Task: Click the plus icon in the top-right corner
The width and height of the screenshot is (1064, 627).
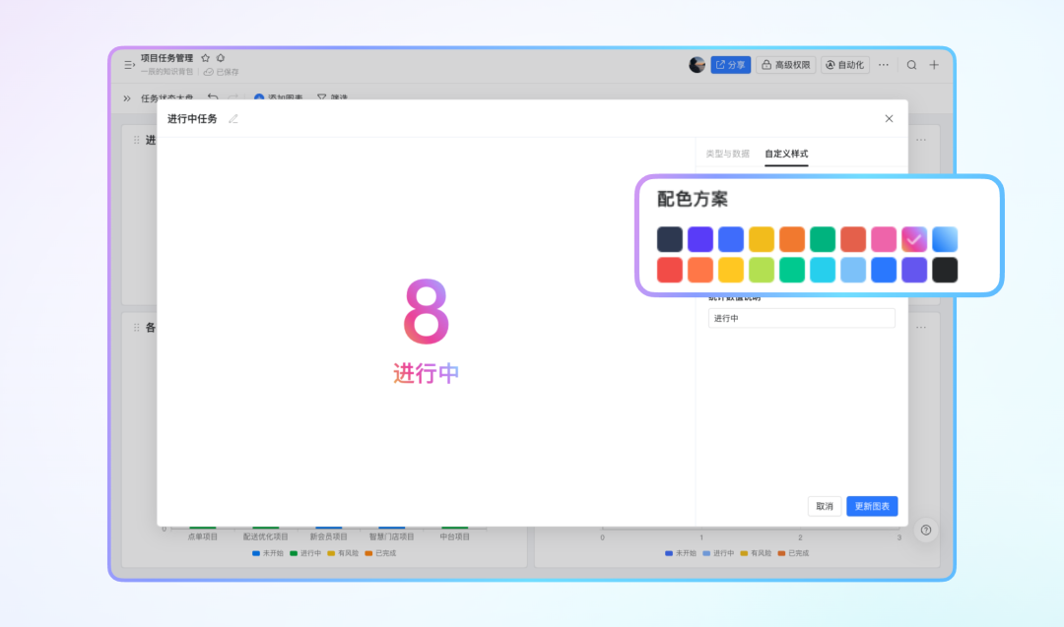Action: coord(934,65)
